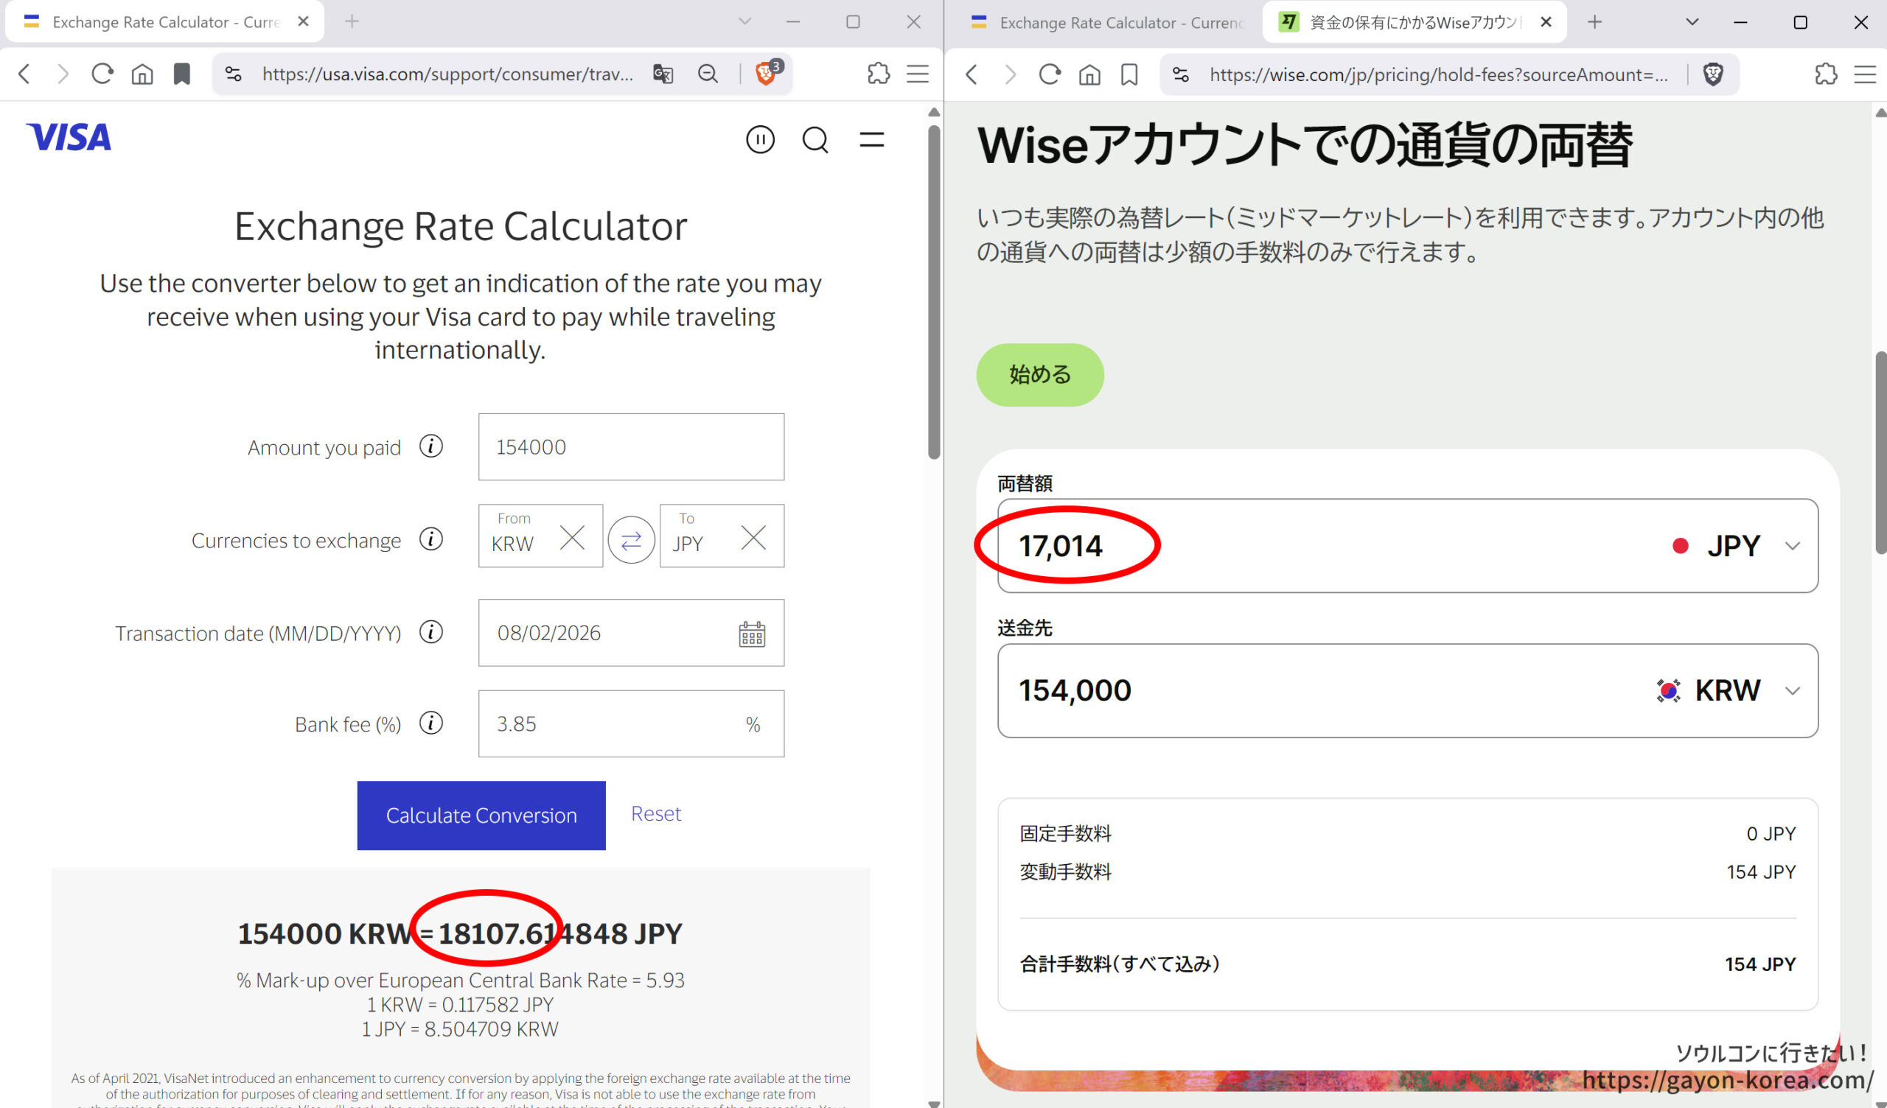Viewport: 1887px width, 1108px height.
Task: Reload the Wise page
Action: point(1050,75)
